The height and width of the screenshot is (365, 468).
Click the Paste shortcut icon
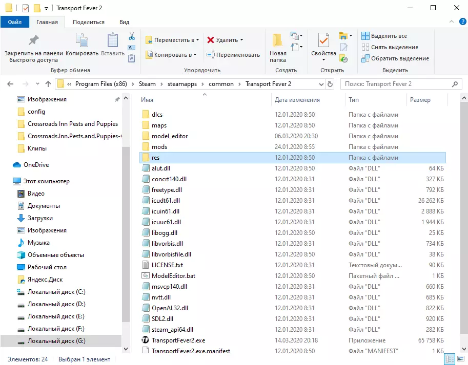[132, 58]
